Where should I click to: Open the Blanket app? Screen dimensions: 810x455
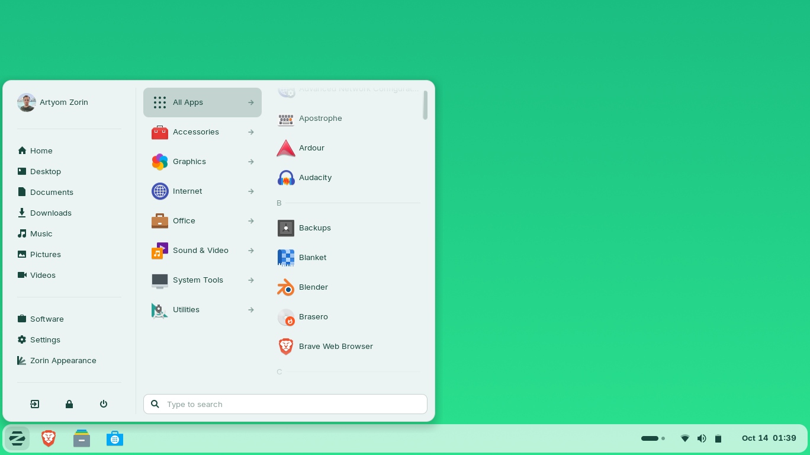313,258
